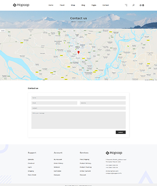Screen dimensions: 157x186
Task: Focus the Email input field
Action: (54, 103)
